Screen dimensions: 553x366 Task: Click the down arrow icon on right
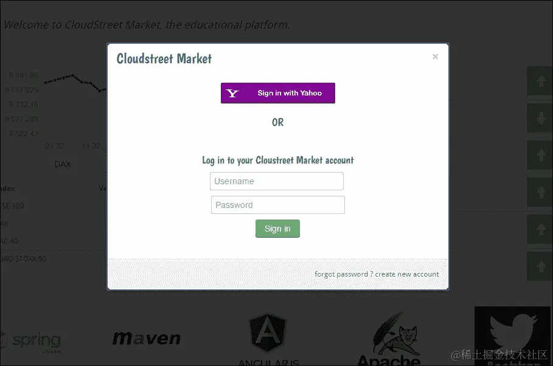(x=540, y=118)
